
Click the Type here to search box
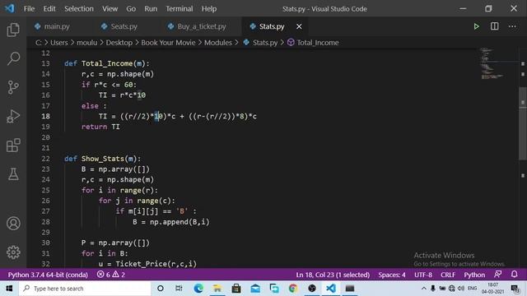(85, 289)
